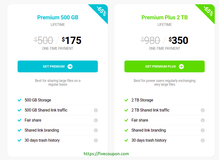Show info for Premium 30 days trash history
This screenshot has width=219, height=160.
pyautogui.click(x=96, y=140)
